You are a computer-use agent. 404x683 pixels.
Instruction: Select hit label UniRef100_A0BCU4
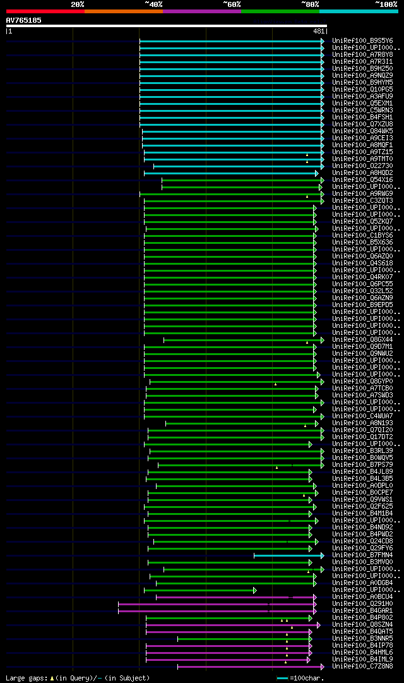(362, 597)
